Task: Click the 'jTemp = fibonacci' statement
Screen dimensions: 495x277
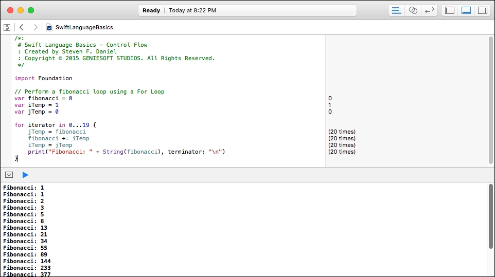Action: pos(57,132)
